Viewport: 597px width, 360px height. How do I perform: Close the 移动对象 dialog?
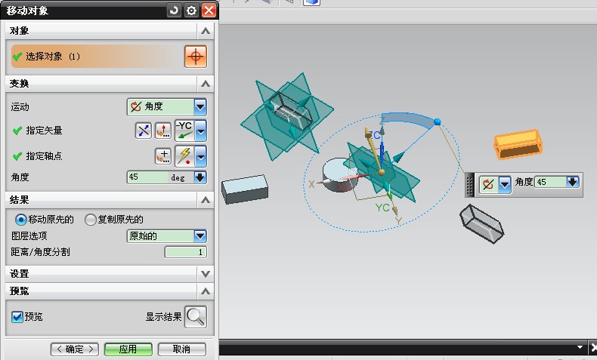tap(209, 11)
